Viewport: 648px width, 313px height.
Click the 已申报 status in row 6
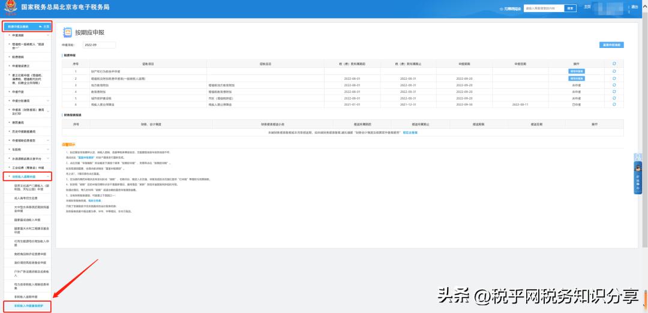coord(577,104)
